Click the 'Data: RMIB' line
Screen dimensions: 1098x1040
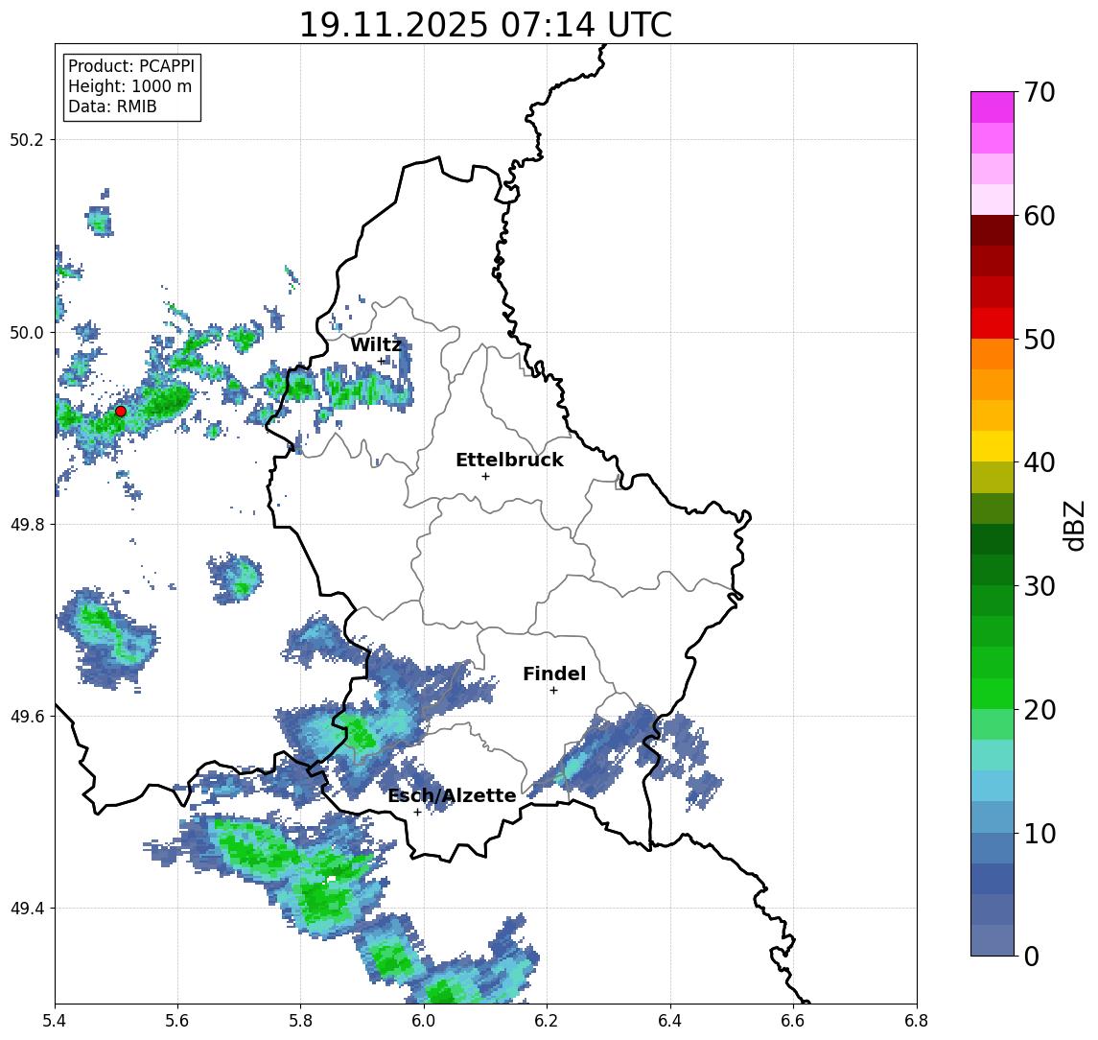113,106
